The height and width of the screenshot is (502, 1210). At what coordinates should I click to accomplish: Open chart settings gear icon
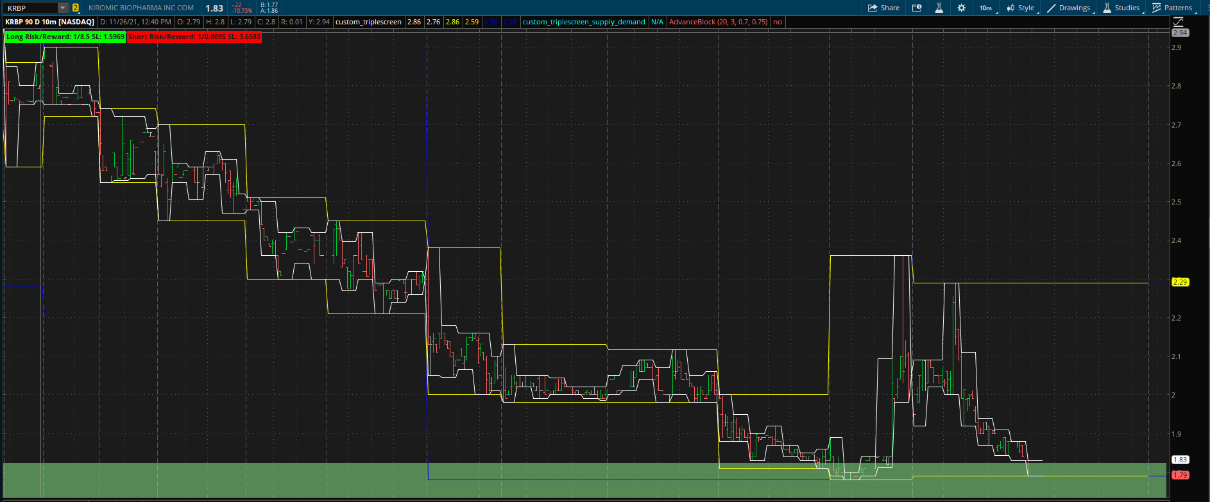[961, 8]
